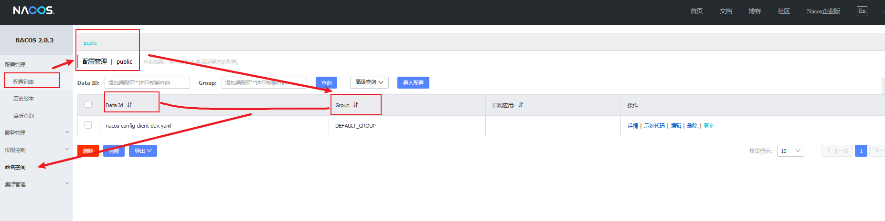Go to 命名空间 in the sidebar

[x=15, y=167]
